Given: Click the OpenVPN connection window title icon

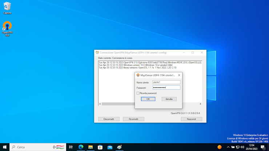Looking at the screenshot, I should pyautogui.click(x=97, y=52).
